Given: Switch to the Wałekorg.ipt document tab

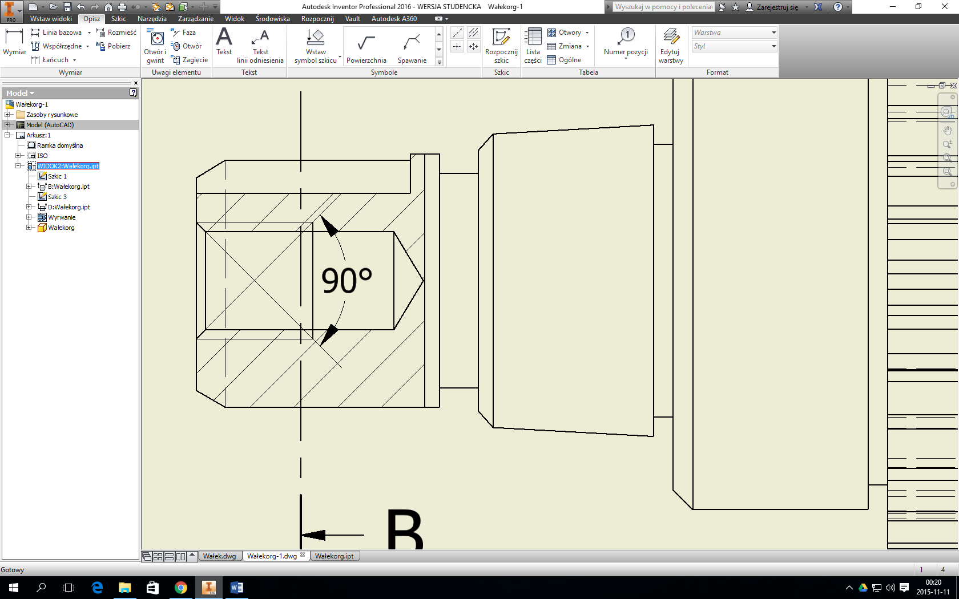Looking at the screenshot, I should pyautogui.click(x=335, y=556).
